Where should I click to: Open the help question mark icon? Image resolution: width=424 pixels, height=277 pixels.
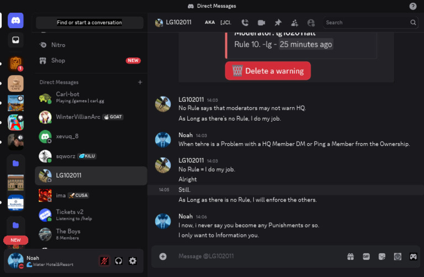413,6
